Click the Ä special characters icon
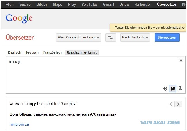The image size is (187, 131). tap(180, 89)
